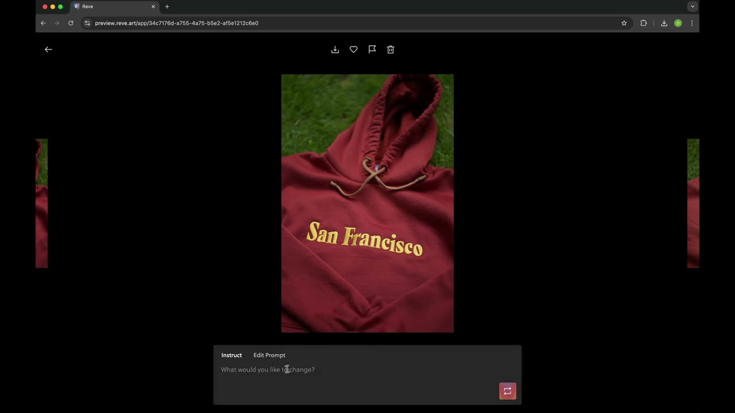Select the Instruct tab
The height and width of the screenshot is (413, 735).
231,355
